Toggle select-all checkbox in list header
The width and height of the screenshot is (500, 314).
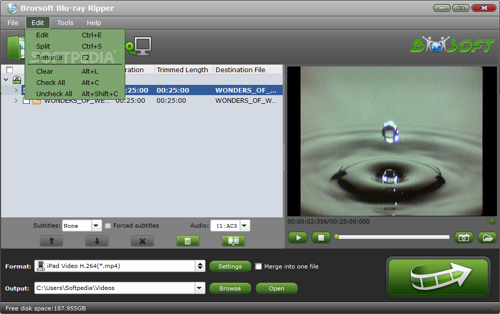[x=10, y=70]
